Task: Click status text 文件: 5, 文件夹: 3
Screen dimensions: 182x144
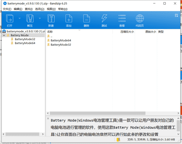Action: tap(138, 139)
